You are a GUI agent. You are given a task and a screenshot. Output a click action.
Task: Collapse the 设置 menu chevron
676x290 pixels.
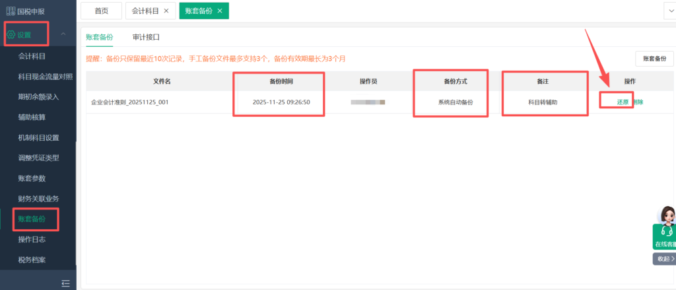click(x=63, y=34)
